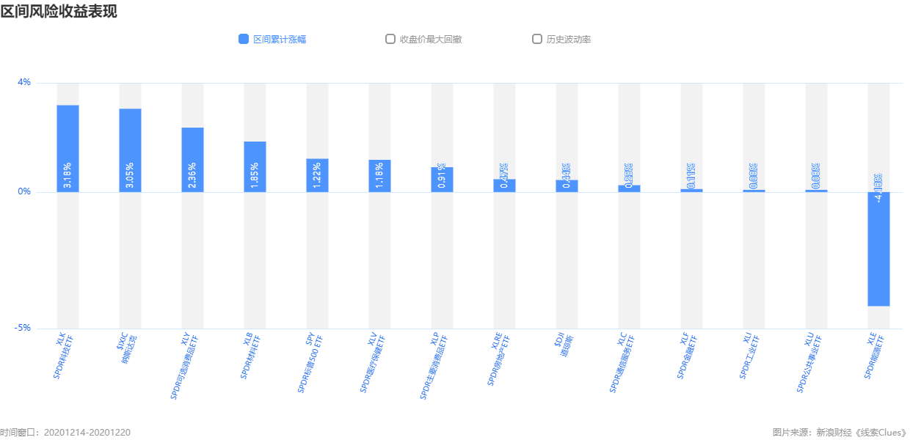910x440 pixels.
Task: Click the XLV bar showing 1.18%
Action: click(x=379, y=176)
